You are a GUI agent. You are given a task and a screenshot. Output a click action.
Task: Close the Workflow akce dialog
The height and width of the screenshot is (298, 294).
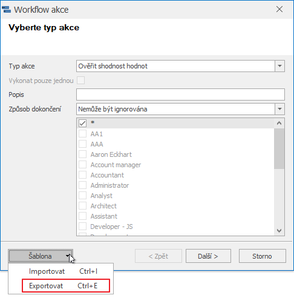pyautogui.click(x=279, y=9)
